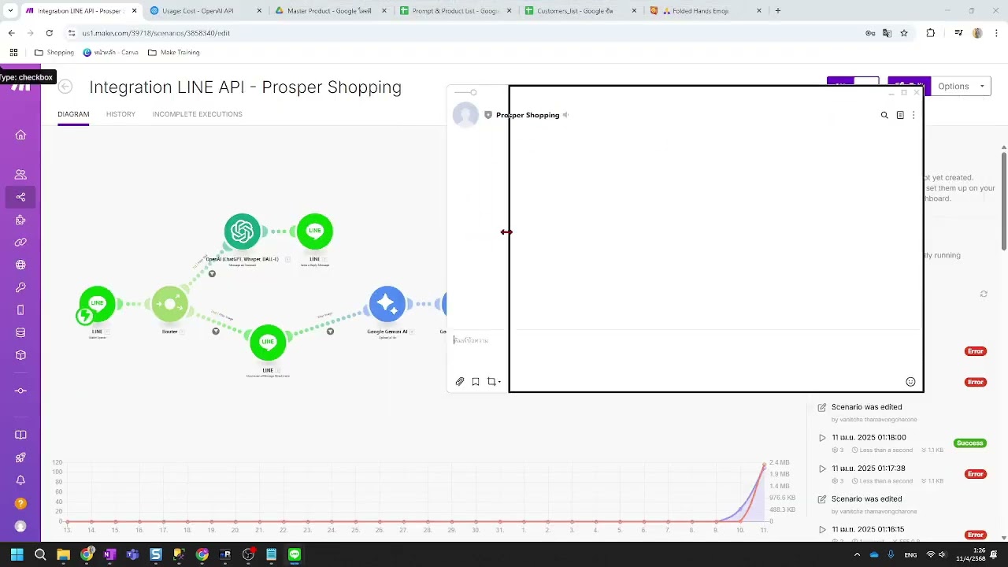This screenshot has height=567, width=1008.
Task: Expand the 01:16:15 execution entry
Action: [x=822, y=529]
